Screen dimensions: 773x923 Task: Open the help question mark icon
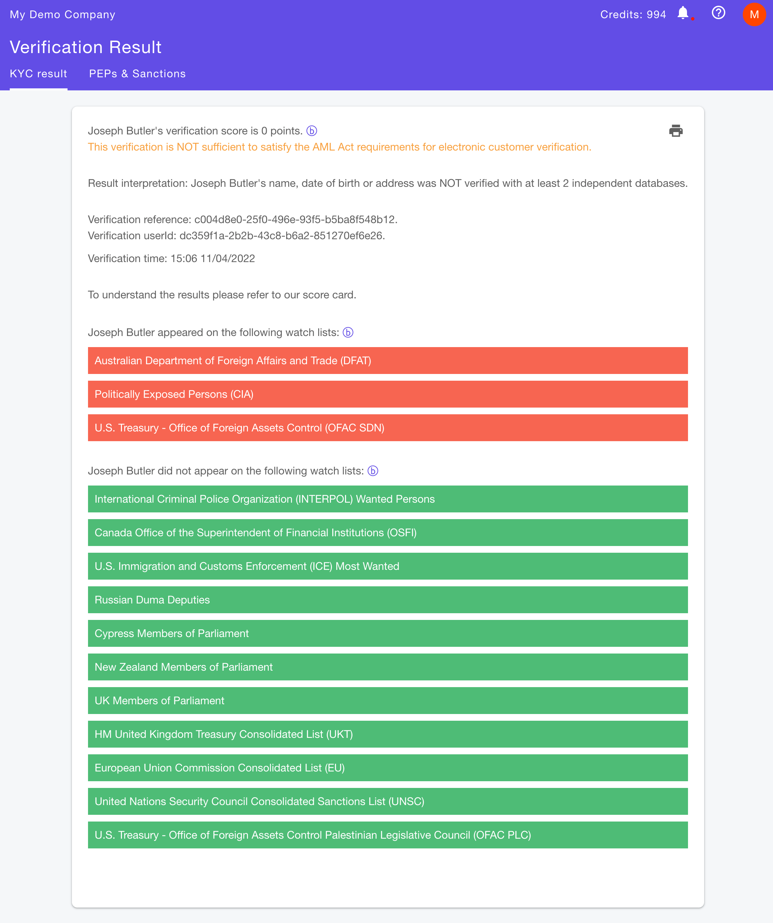pyautogui.click(x=718, y=13)
